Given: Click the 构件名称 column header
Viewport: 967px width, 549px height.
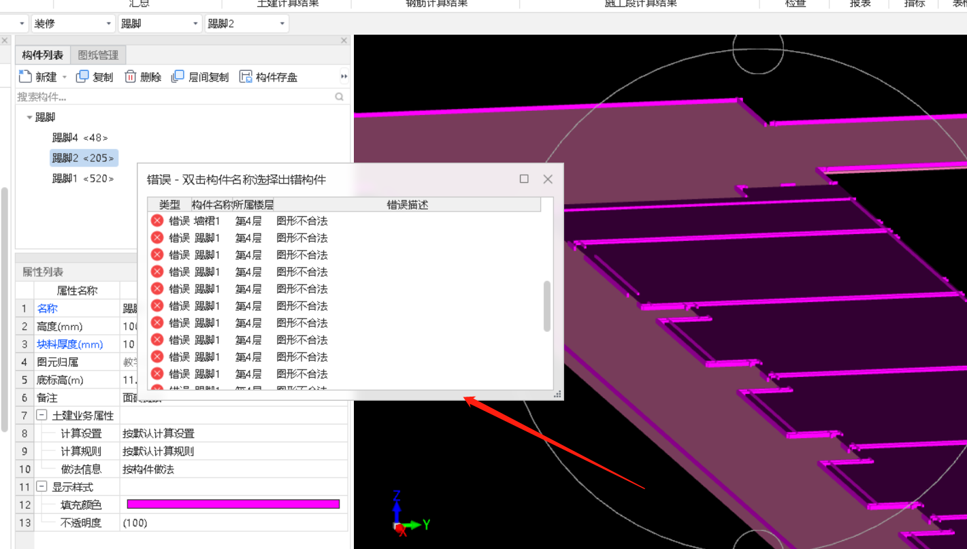Looking at the screenshot, I should [x=212, y=204].
